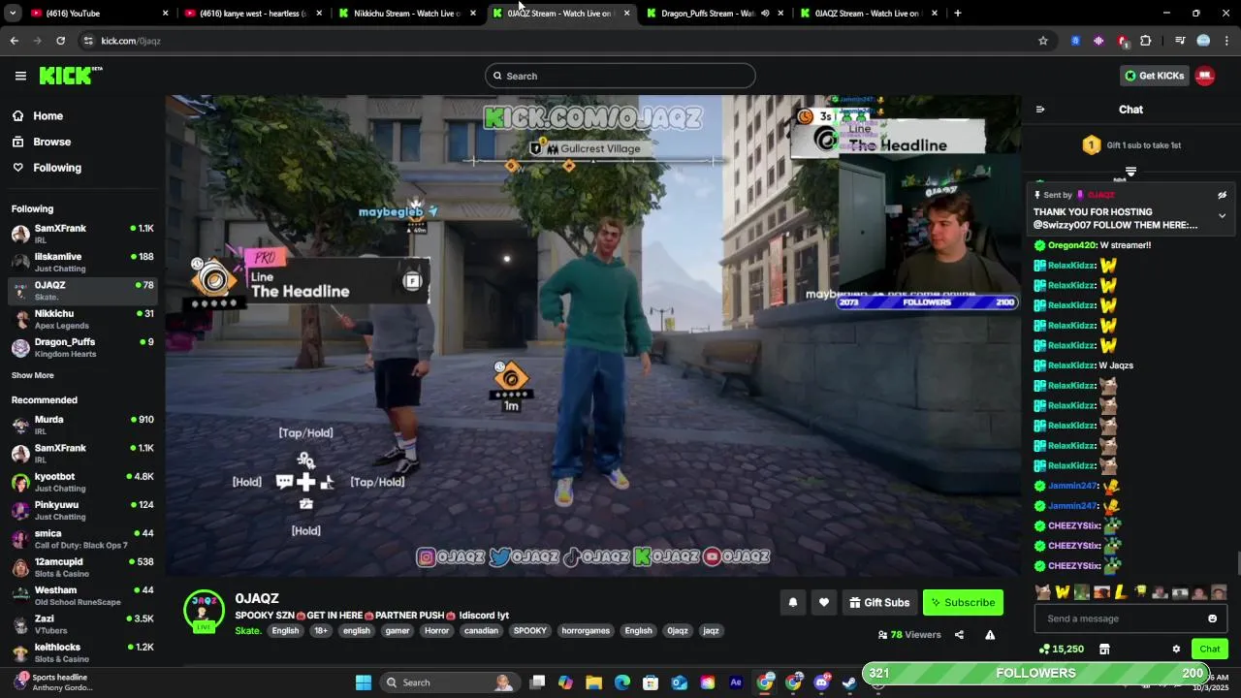This screenshot has width=1241, height=698.
Task: Click Gift Subs button
Action: [x=879, y=603]
